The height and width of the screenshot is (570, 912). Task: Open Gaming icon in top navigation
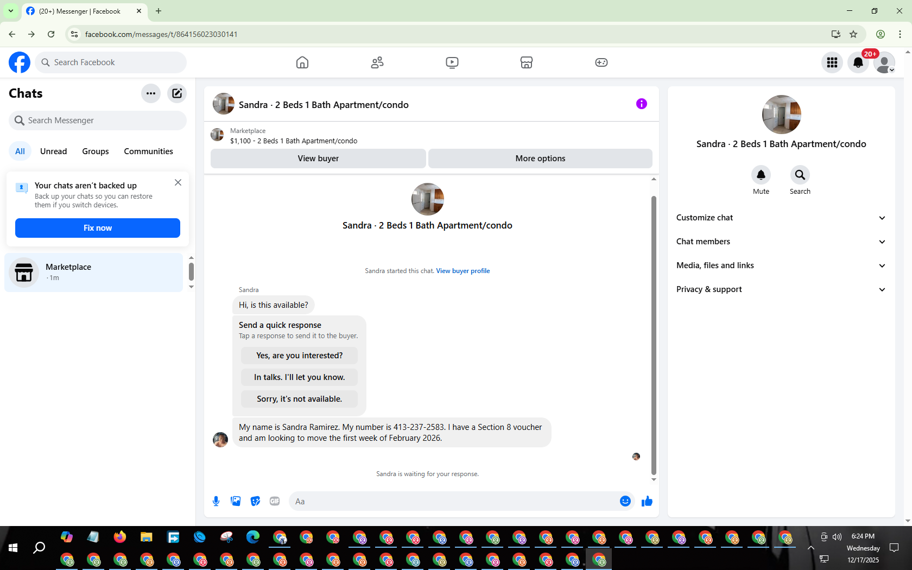(x=601, y=62)
